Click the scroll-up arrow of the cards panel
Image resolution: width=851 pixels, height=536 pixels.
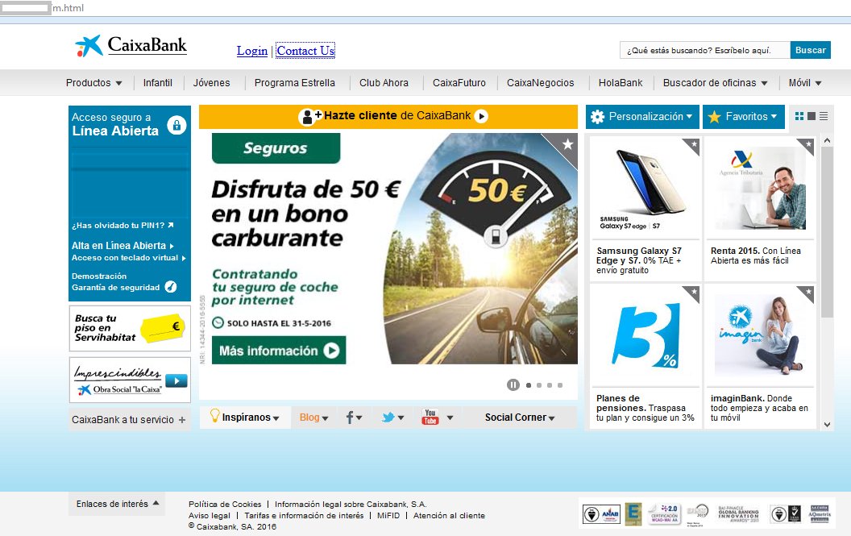[x=827, y=141]
